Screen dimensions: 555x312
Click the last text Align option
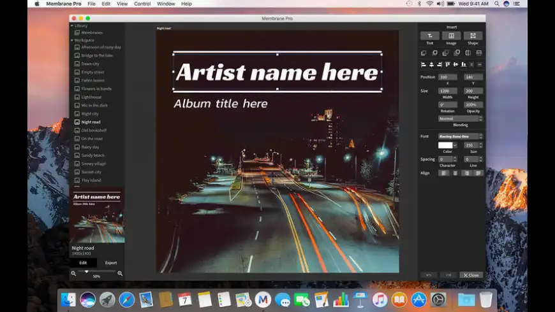coord(478,173)
